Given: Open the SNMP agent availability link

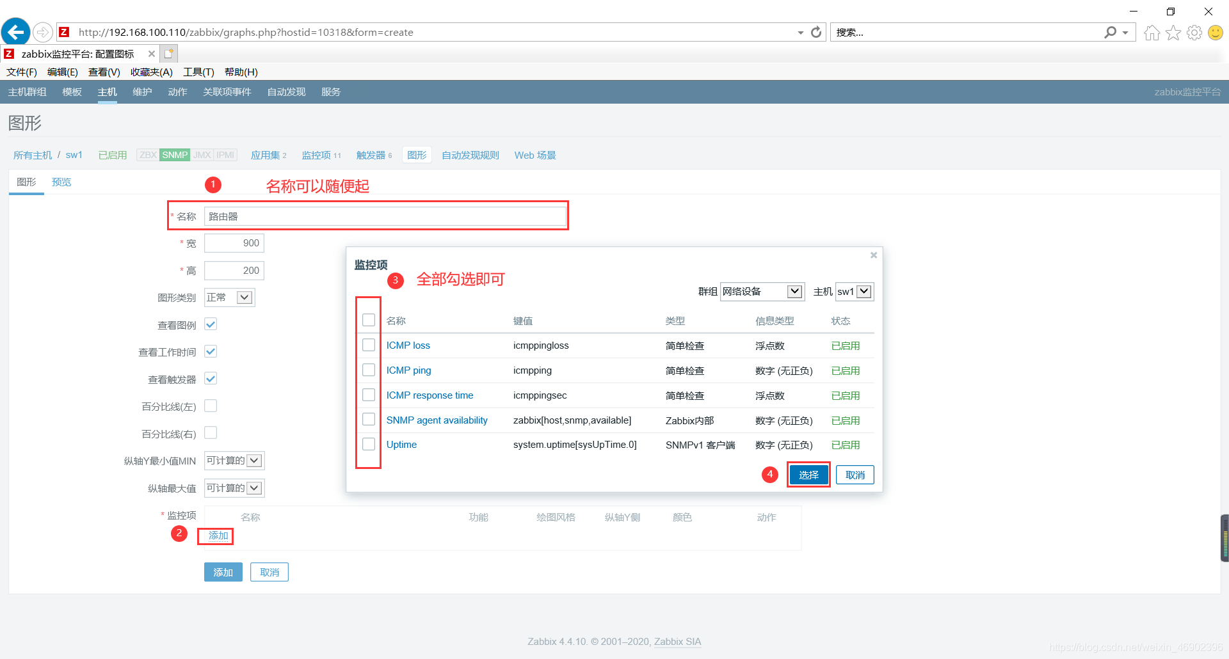Looking at the screenshot, I should (437, 420).
